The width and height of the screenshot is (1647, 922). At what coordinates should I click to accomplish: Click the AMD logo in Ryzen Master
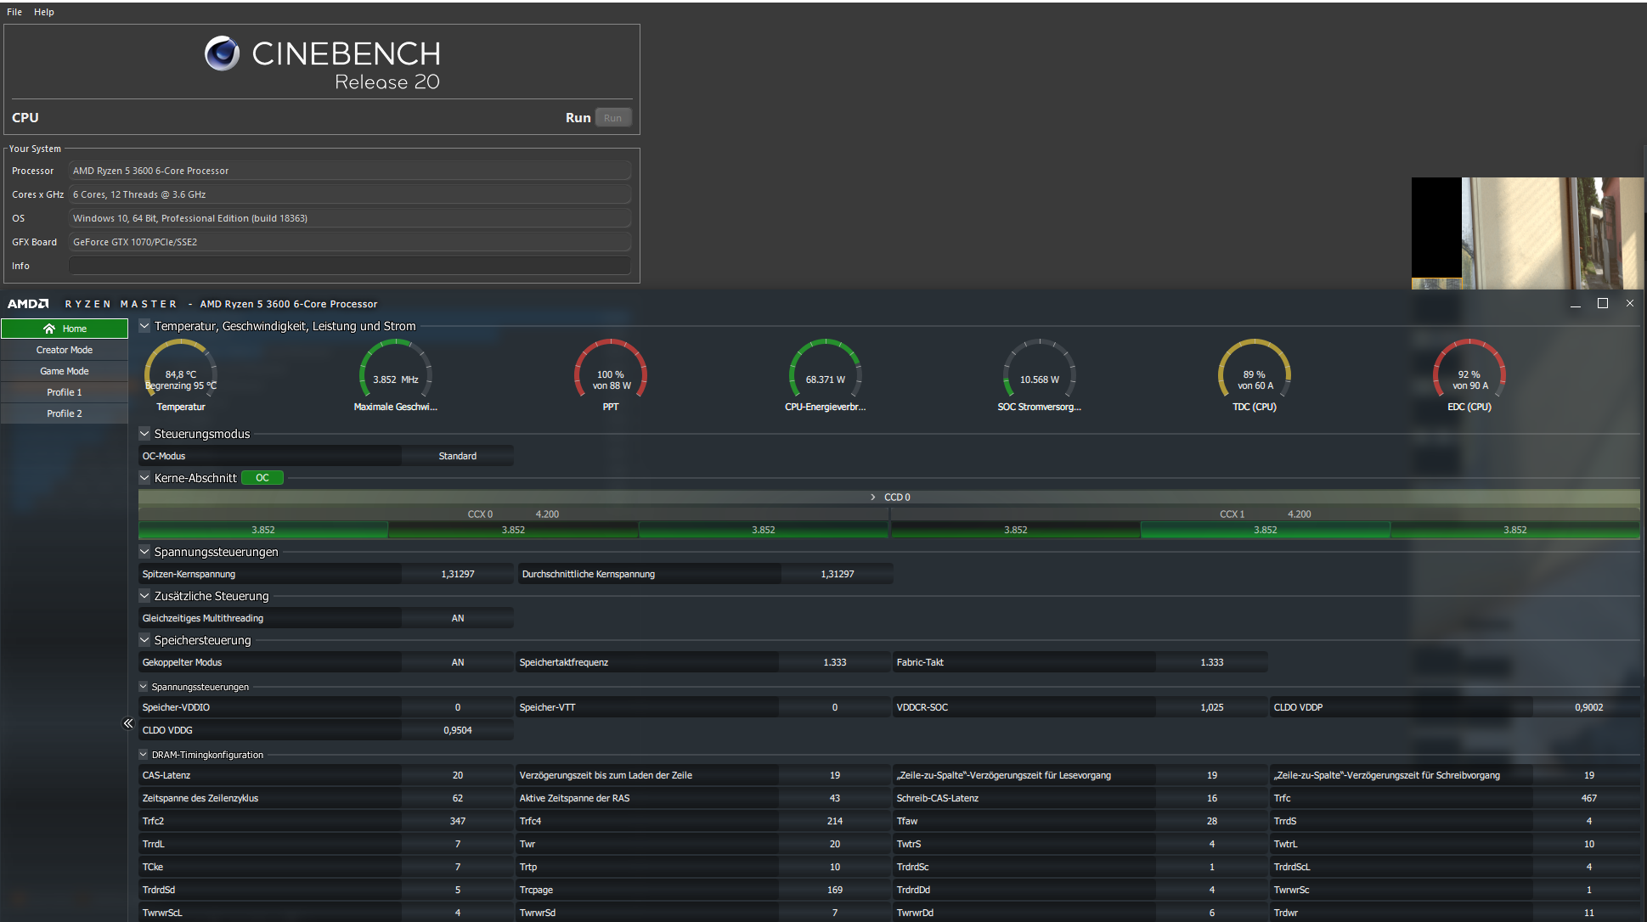point(28,304)
